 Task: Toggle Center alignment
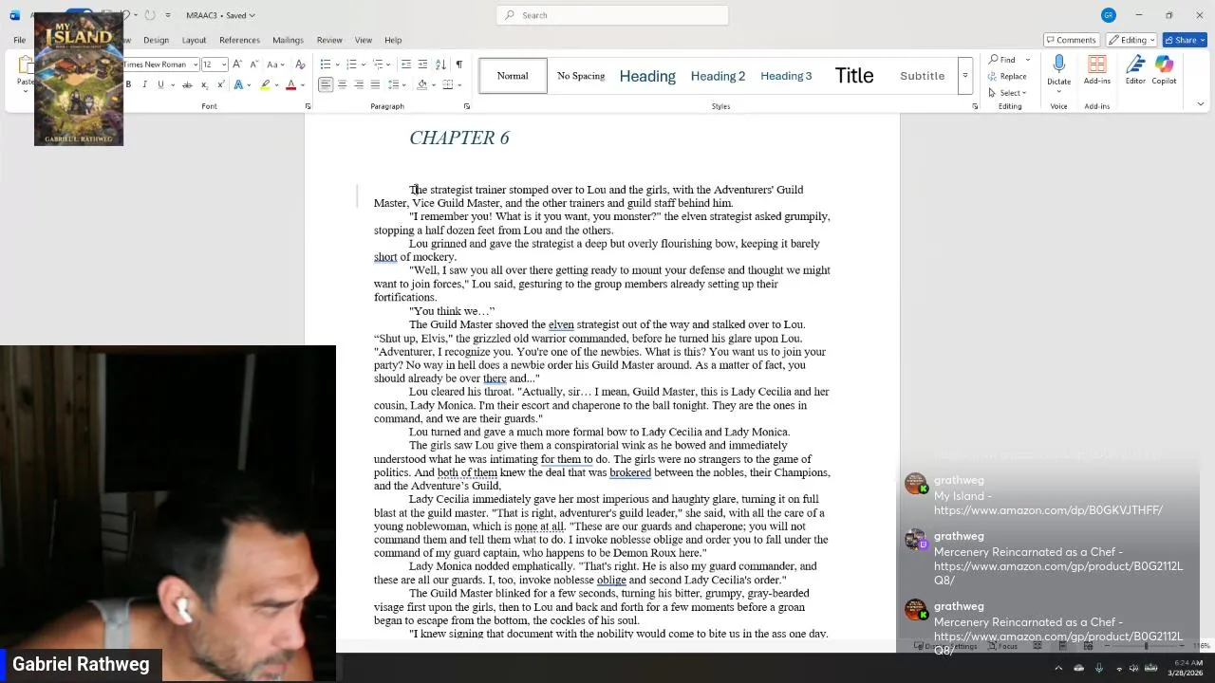click(342, 85)
